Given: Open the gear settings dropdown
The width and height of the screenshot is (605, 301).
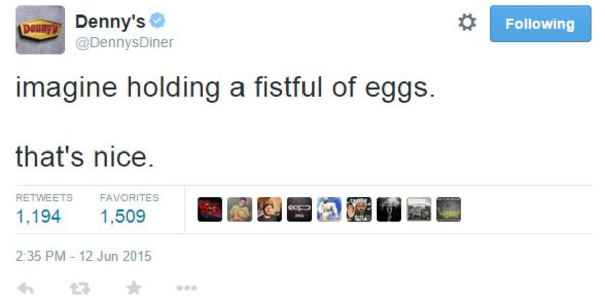Looking at the screenshot, I should (467, 23).
